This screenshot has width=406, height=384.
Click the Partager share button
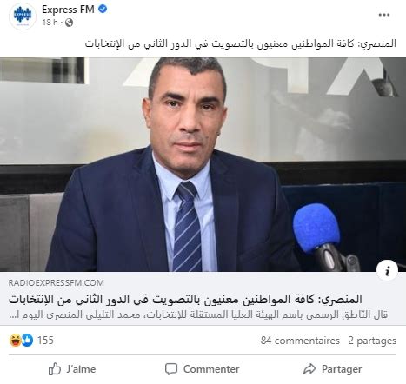pos(332,369)
